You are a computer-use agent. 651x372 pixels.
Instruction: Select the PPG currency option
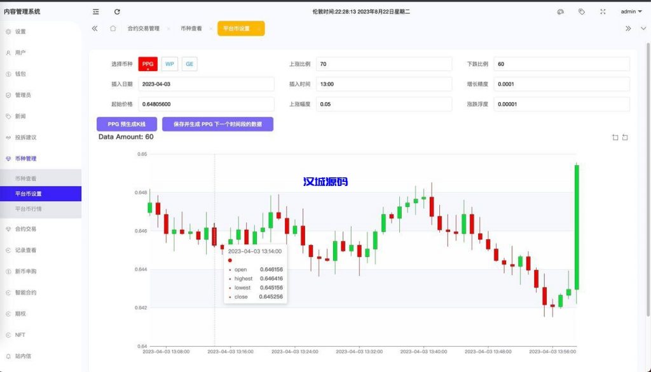point(147,63)
